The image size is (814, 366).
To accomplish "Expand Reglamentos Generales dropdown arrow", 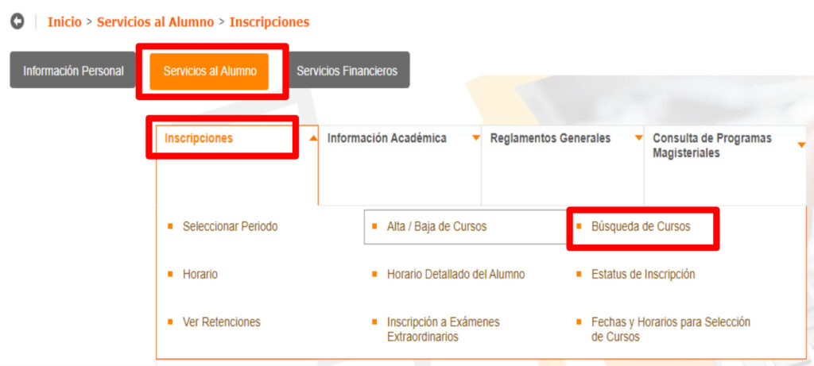I will tap(638, 138).
